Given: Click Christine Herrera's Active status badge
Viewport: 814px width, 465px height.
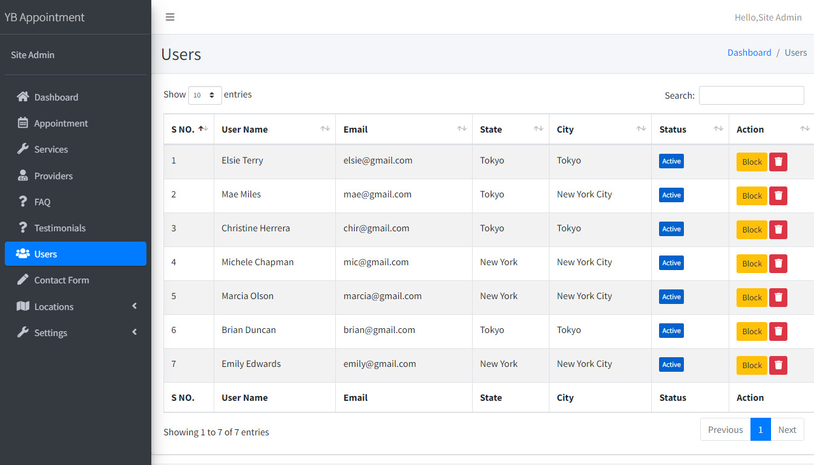Looking at the screenshot, I should (671, 229).
